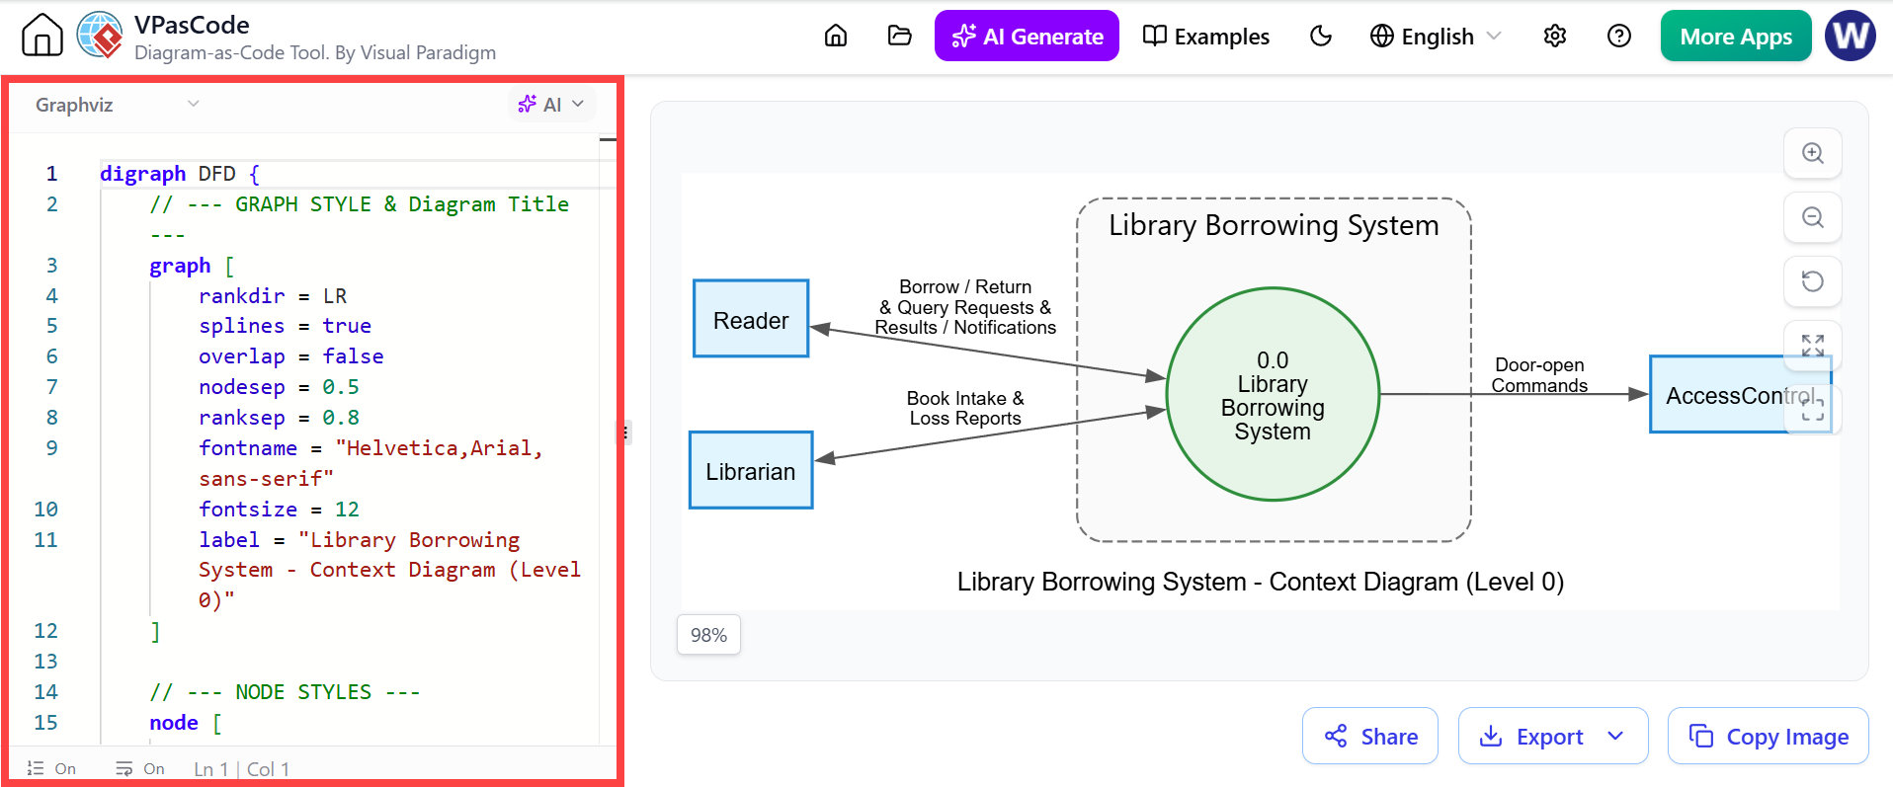Click the 'fontsize = 12' code line

point(279,510)
